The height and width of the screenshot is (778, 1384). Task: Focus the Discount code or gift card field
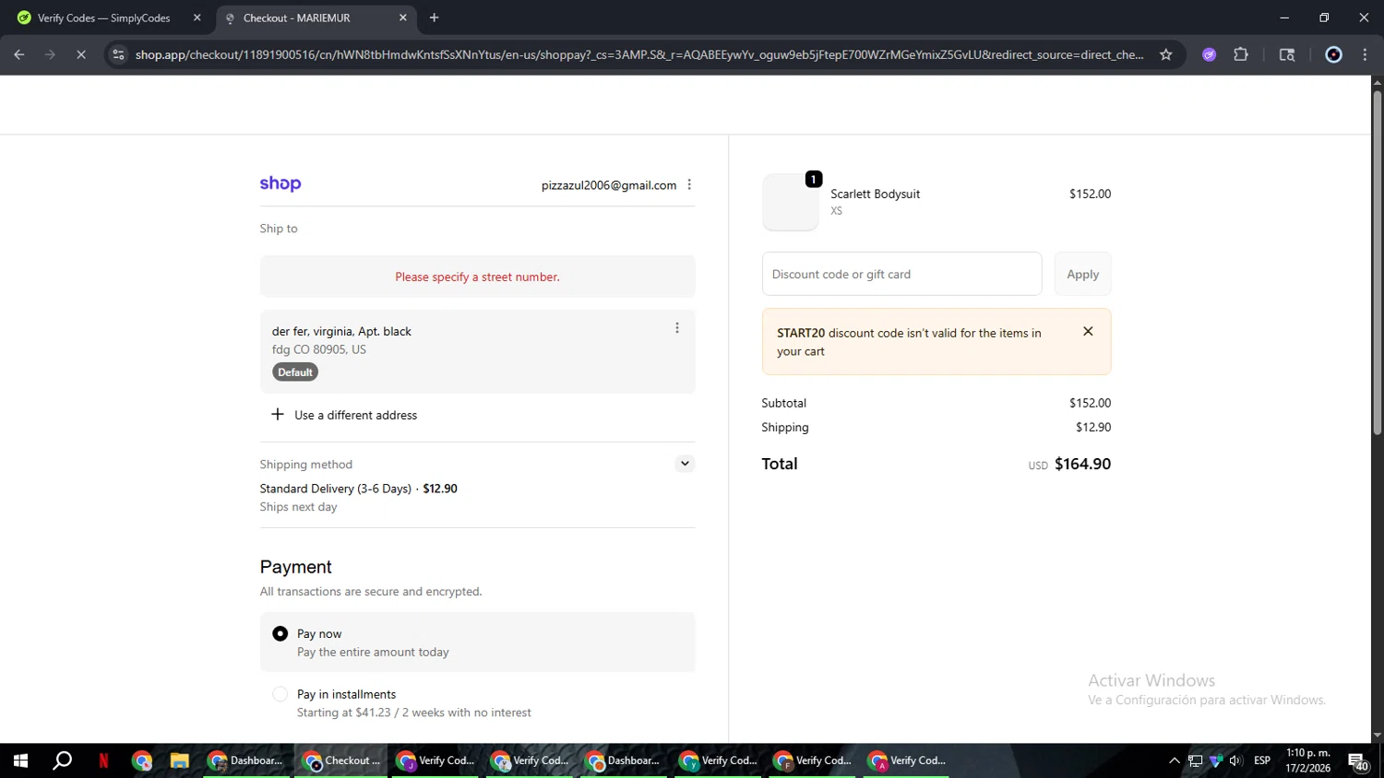click(x=901, y=274)
